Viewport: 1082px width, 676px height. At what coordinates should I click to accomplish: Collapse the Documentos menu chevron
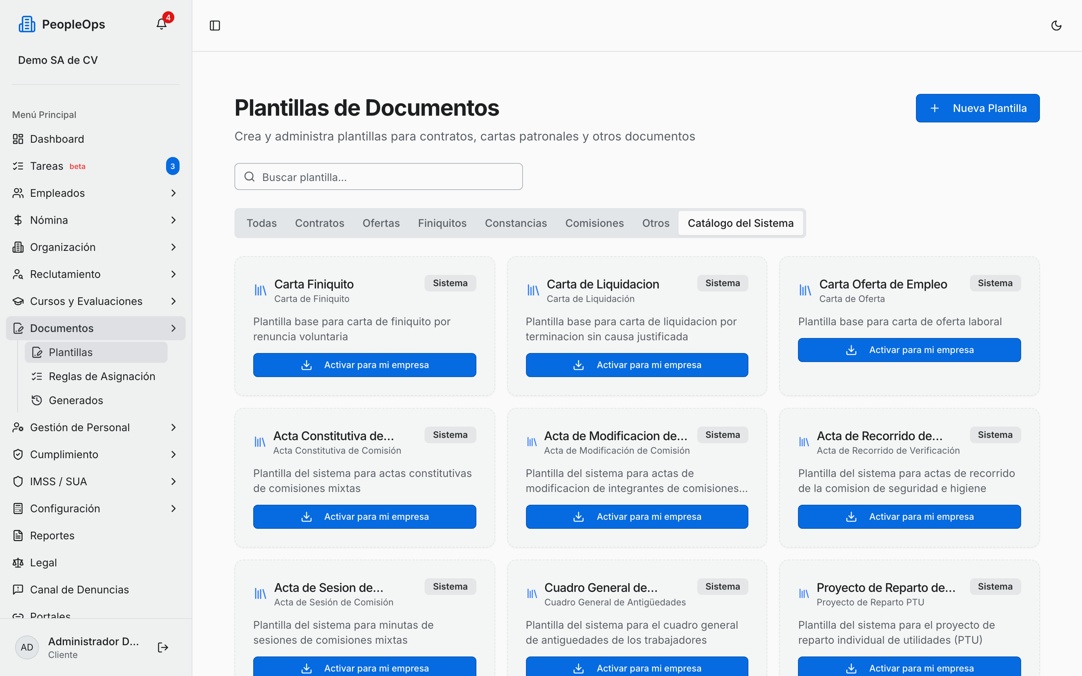[x=174, y=328]
